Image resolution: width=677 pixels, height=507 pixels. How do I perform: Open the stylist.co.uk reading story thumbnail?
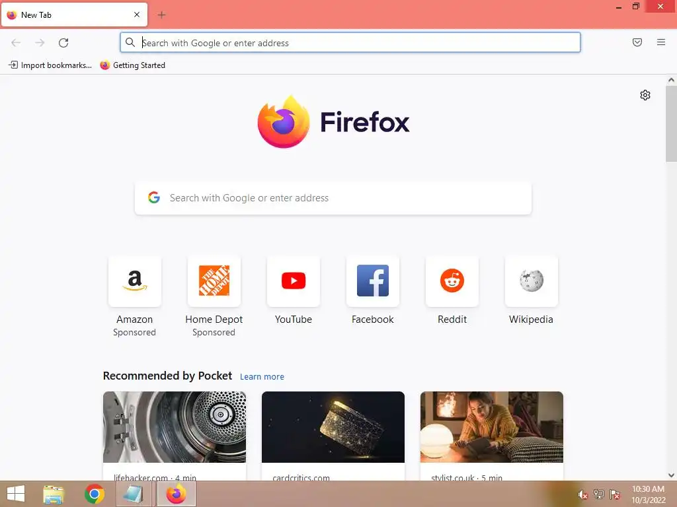coord(492,427)
